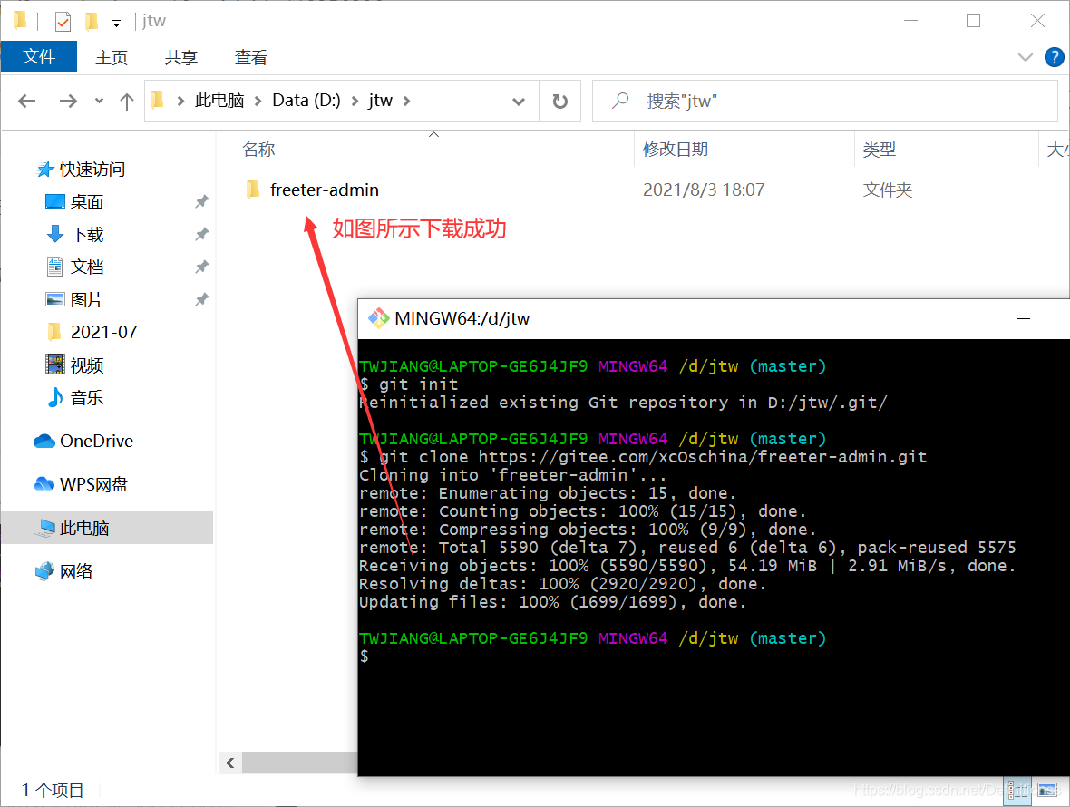1070x807 pixels.
Task: Expand the chevron after jtw in address bar
Action: 407,101
